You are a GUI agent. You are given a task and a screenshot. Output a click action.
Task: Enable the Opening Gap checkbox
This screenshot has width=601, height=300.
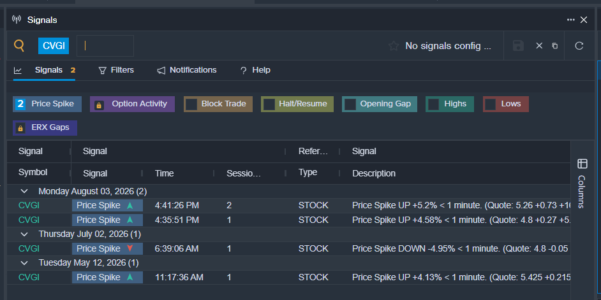coord(350,104)
